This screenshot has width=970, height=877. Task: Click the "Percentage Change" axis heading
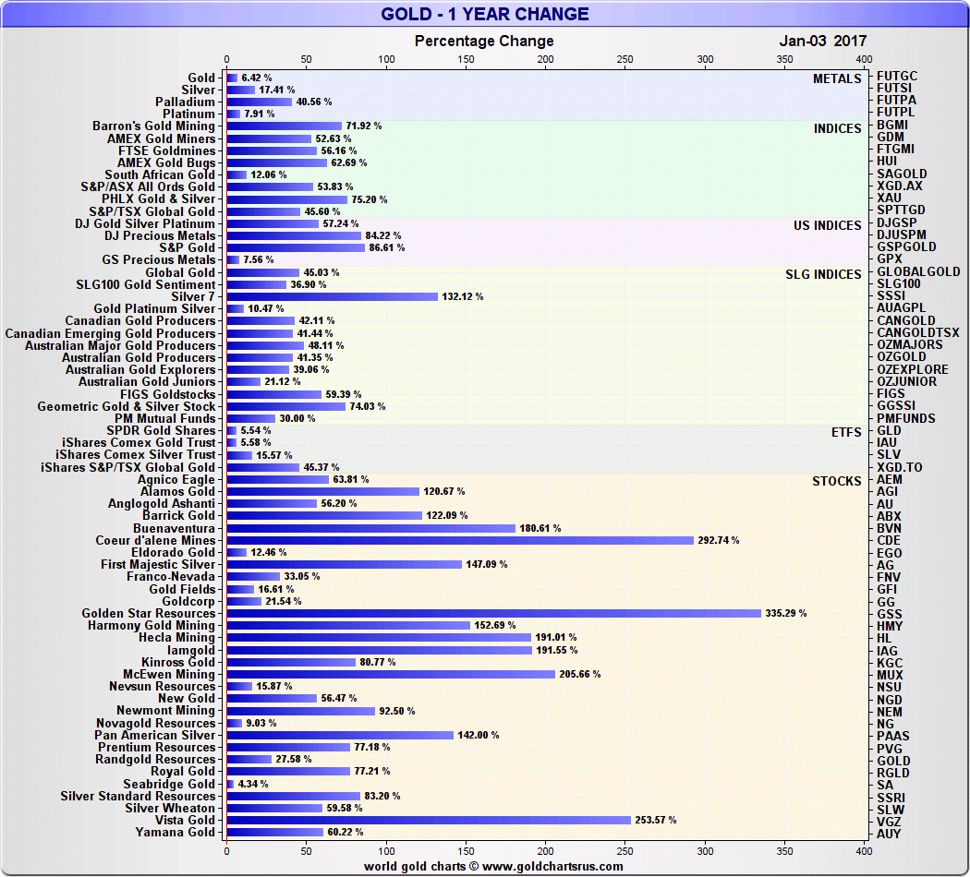484,41
